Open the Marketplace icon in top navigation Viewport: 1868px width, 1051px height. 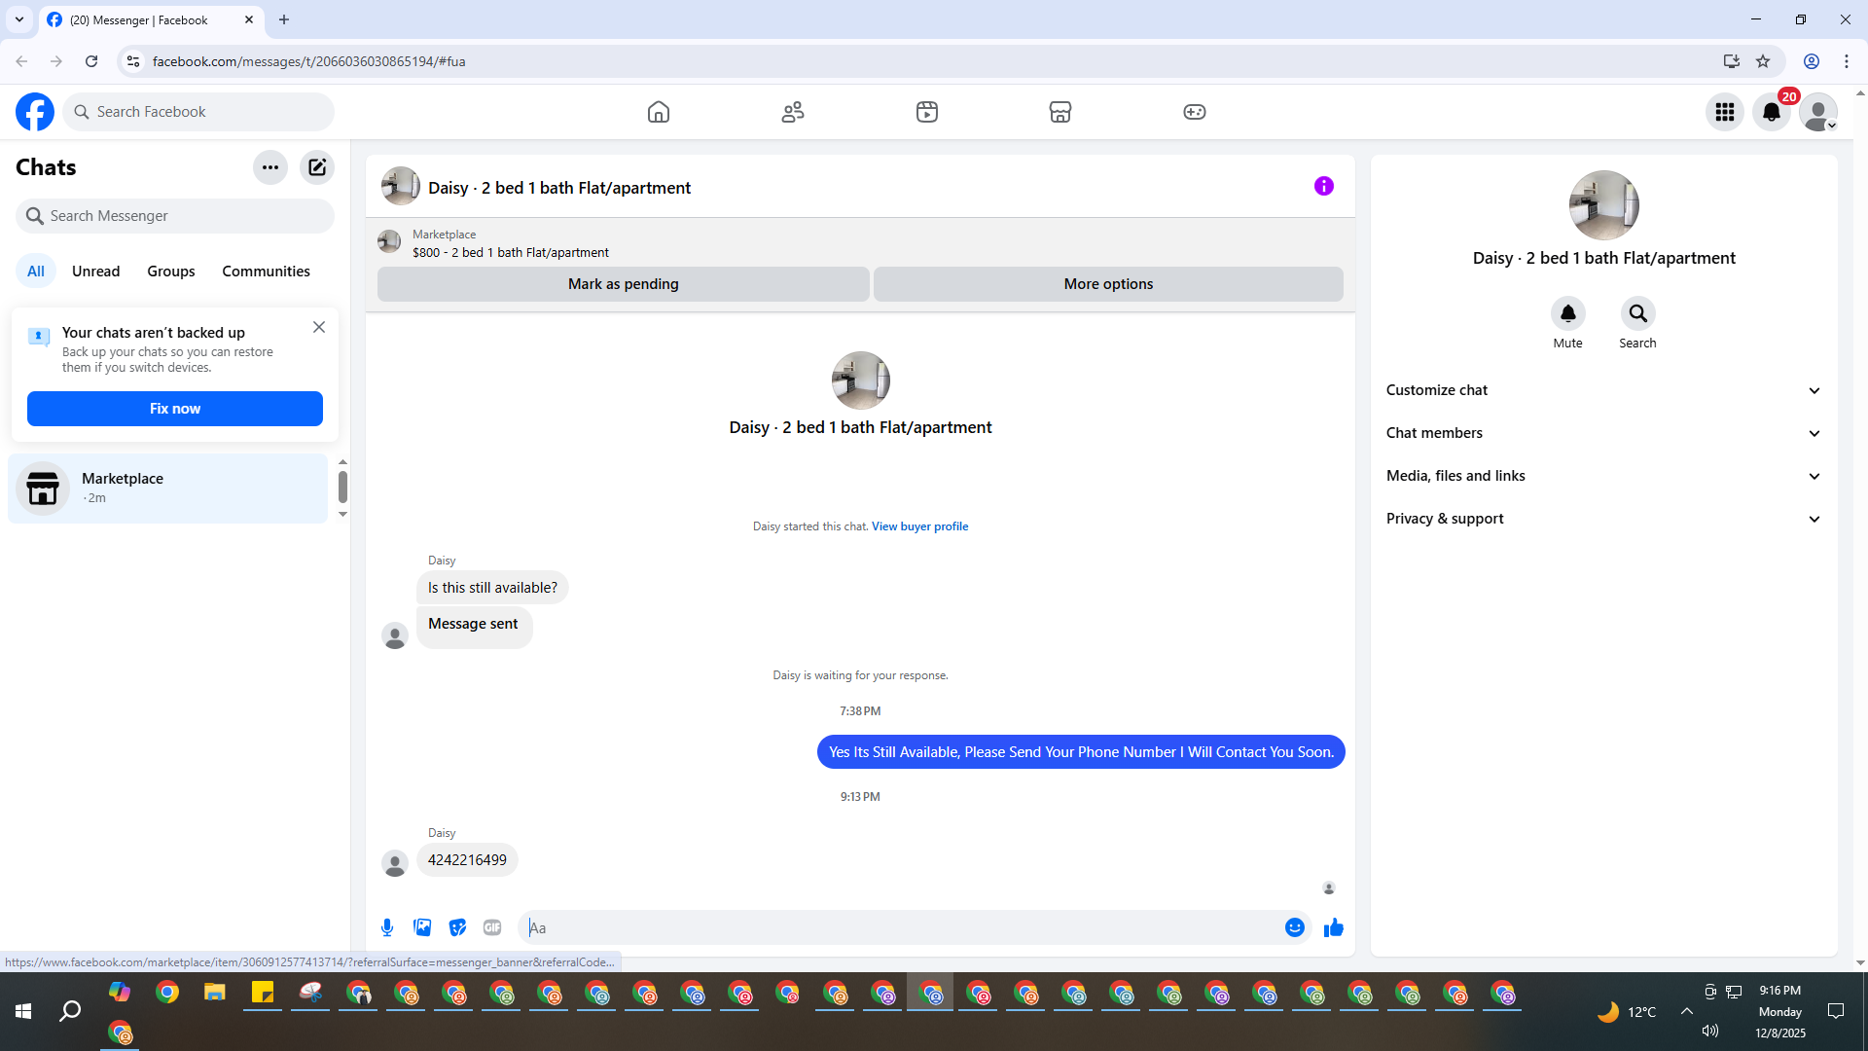[1060, 112]
